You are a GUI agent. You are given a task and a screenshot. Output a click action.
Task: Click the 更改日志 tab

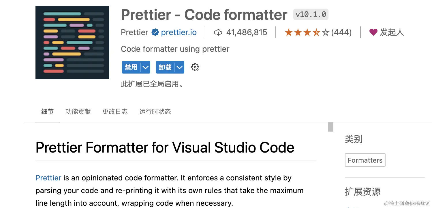pos(115,112)
